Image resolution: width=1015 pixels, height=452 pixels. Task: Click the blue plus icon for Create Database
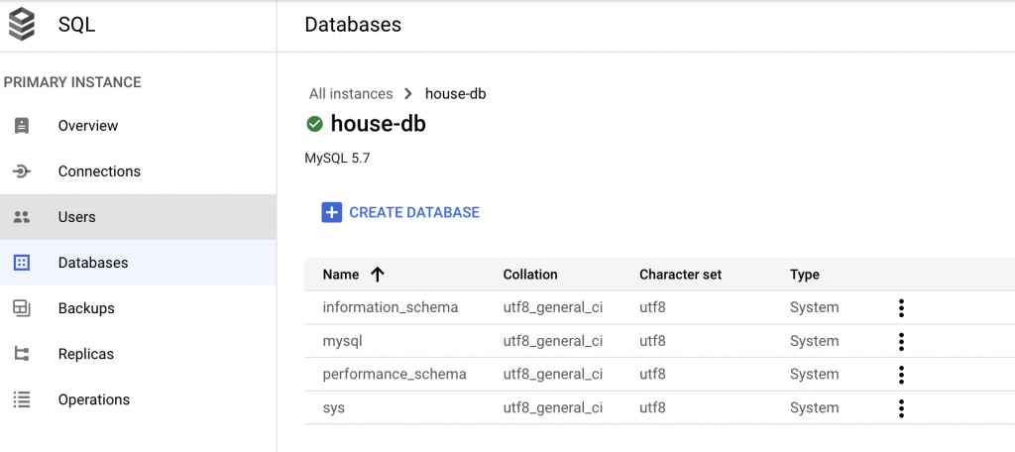[x=331, y=212]
